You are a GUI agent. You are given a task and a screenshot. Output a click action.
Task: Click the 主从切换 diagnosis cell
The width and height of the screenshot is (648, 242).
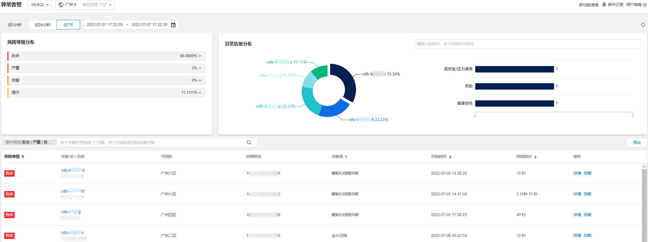point(339,236)
